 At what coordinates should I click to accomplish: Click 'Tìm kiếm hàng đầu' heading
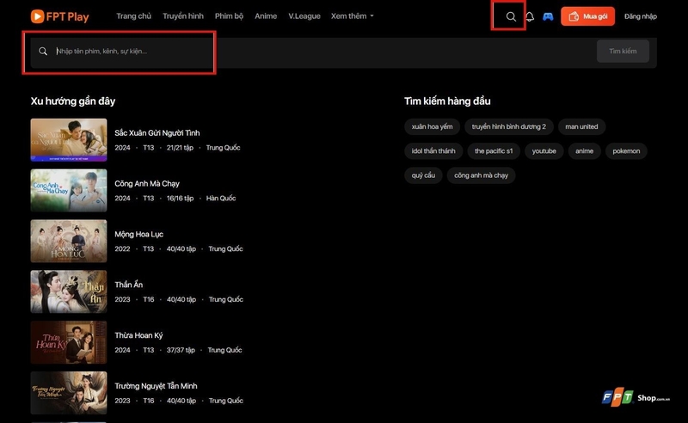447,101
